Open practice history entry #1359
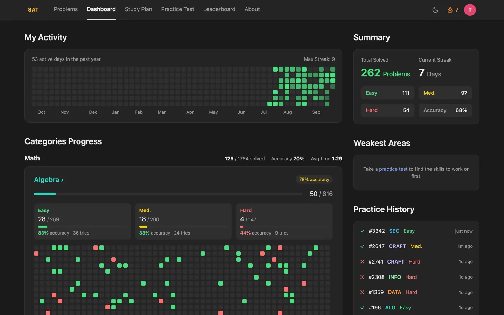This screenshot has width=504, height=315. click(x=416, y=292)
